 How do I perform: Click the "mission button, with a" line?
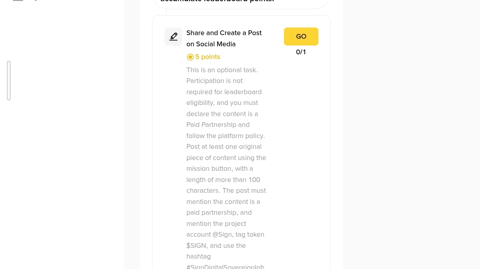[220, 168]
